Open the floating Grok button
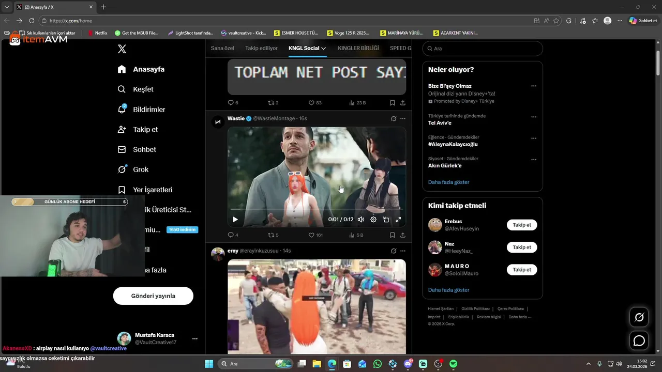Screen dimensions: 662x372 tap(639, 317)
